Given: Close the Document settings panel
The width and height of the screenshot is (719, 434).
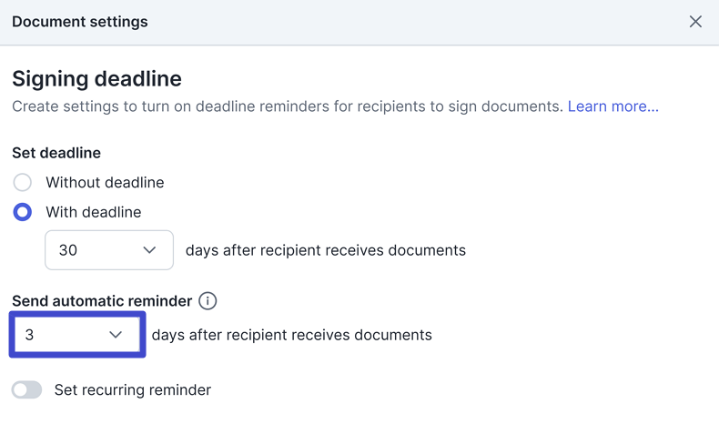Looking at the screenshot, I should [x=695, y=22].
